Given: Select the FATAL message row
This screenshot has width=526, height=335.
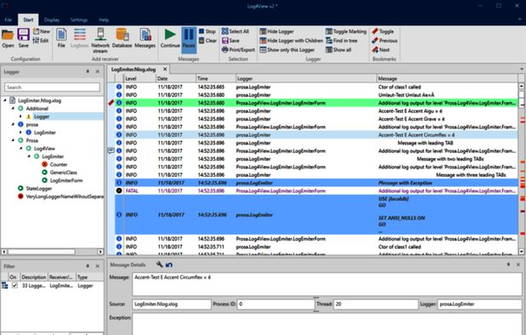Looking at the screenshot, I should point(316,190).
